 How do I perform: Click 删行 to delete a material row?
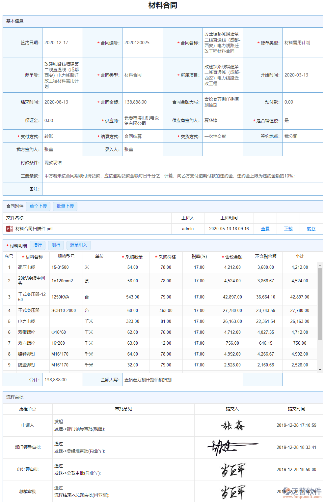pos(56,245)
